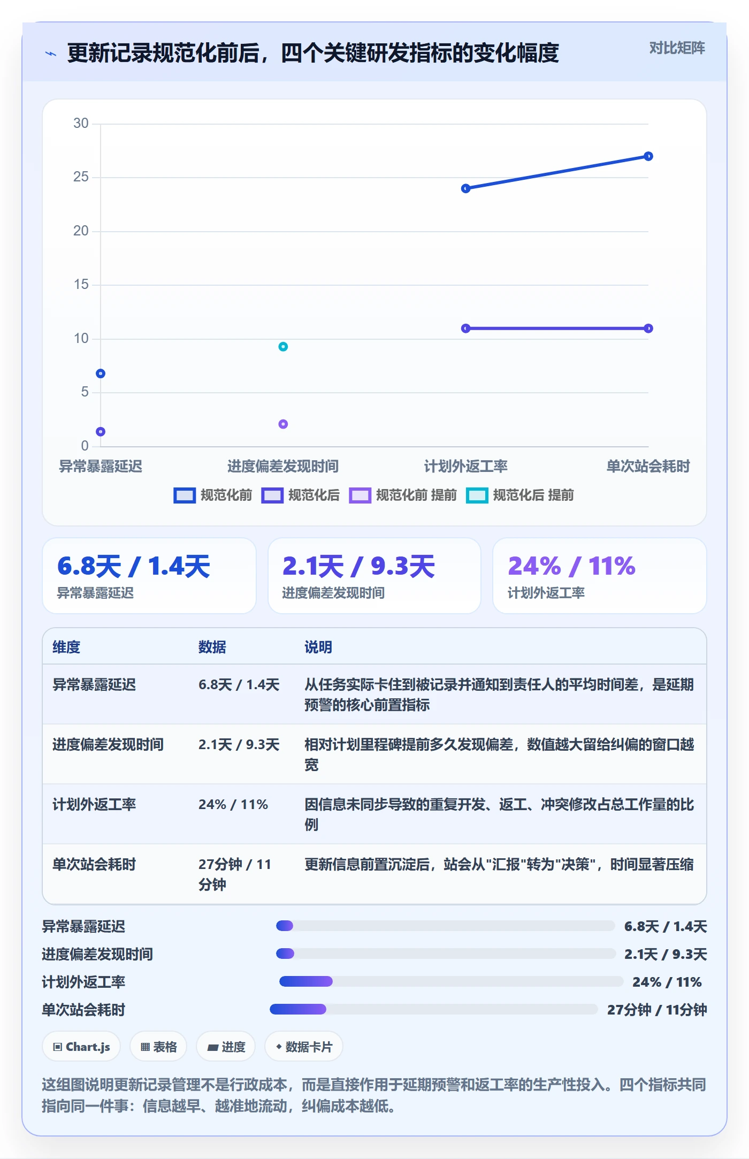Click the 单次站会耗时 progress bar
This screenshot has height=1159, width=749.
click(x=434, y=1009)
